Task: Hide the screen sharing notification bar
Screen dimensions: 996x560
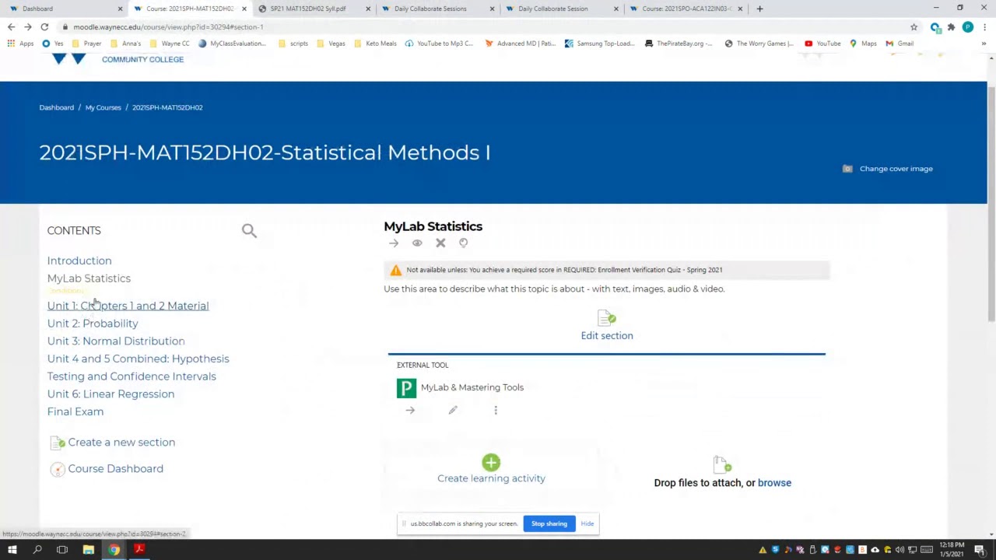Action: (x=587, y=523)
